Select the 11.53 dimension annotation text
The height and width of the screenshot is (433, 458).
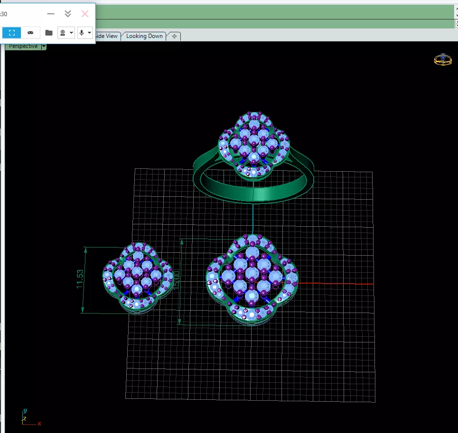80,279
